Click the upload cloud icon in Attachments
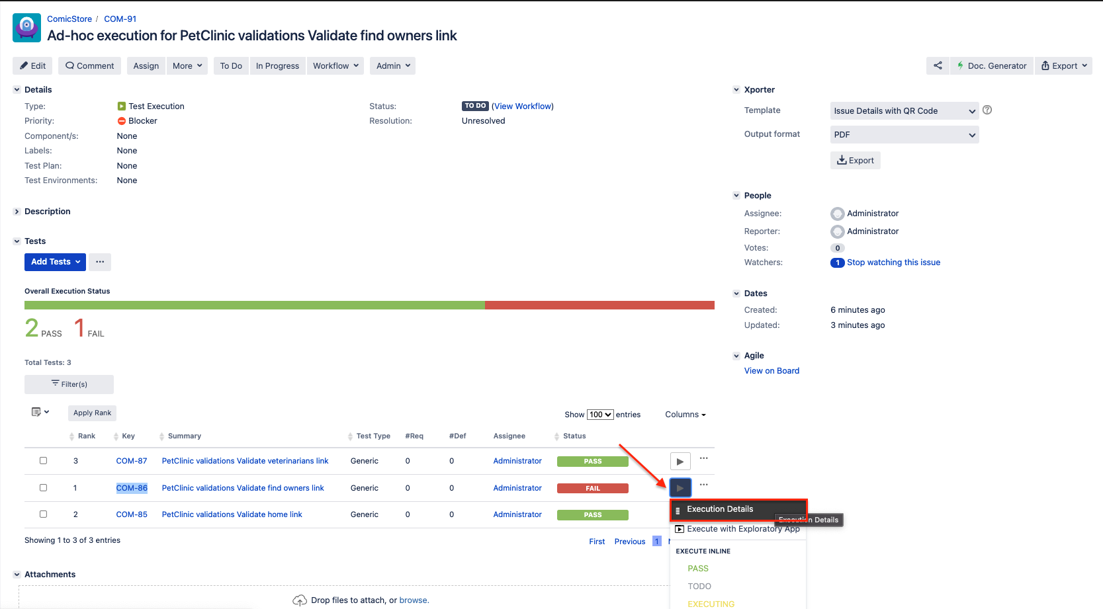This screenshot has width=1103, height=609. tap(300, 600)
